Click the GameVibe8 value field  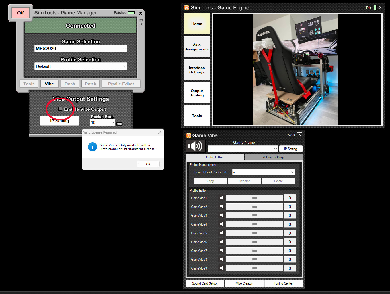(290, 259)
